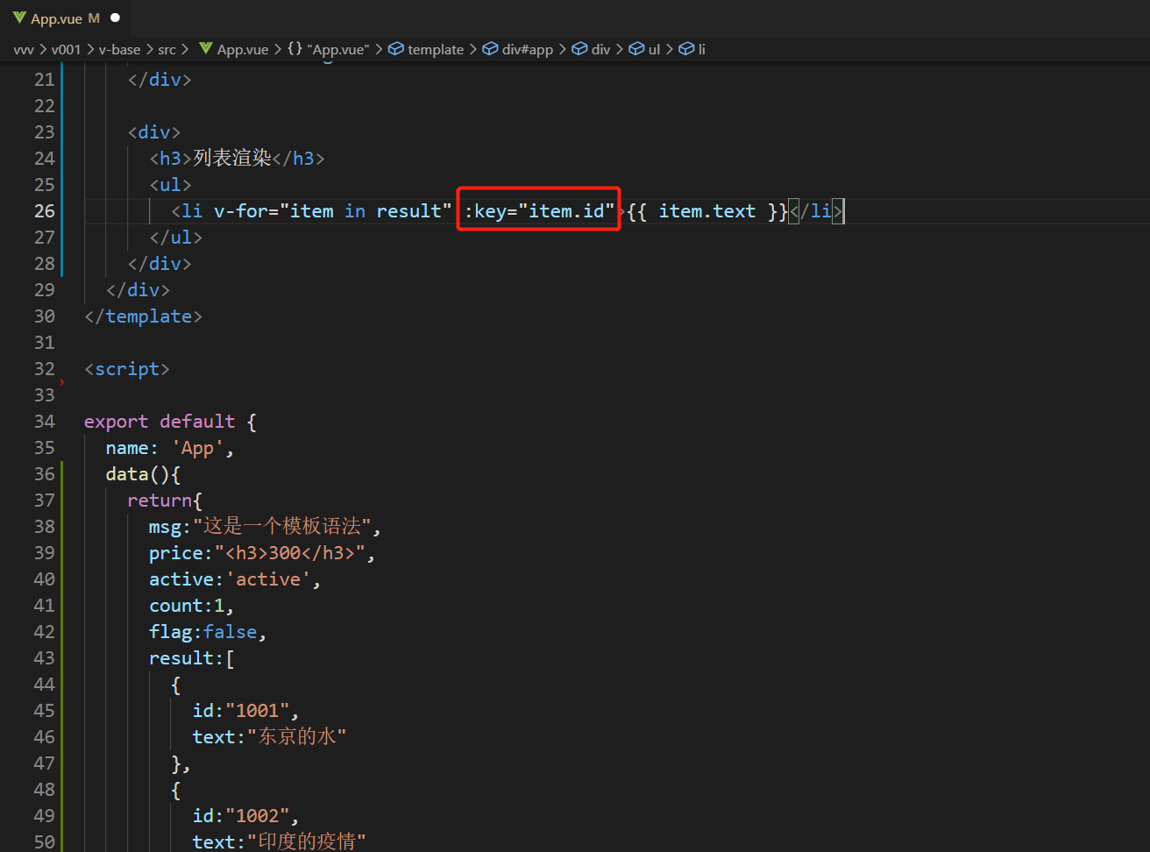
Task: Click the 列表渲染 heading text
Action: pos(232,159)
